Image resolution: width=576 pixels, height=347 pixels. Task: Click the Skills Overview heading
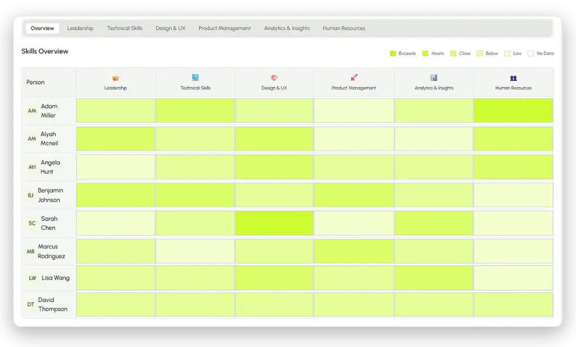click(45, 51)
